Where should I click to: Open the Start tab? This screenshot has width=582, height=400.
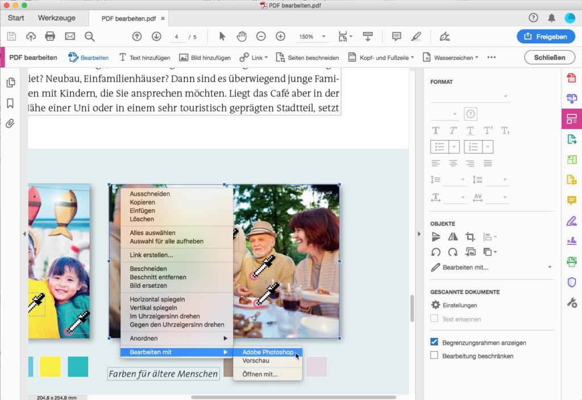16,18
